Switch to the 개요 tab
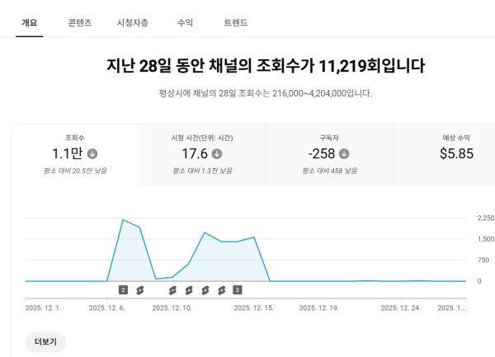Viewport: 495px width, 357px height. (30, 23)
